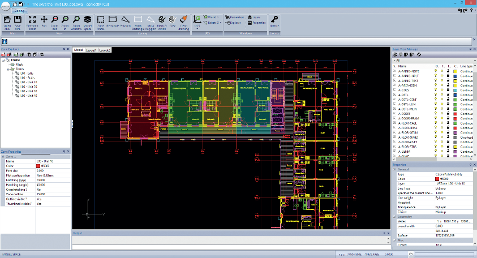Toggle visibility bulb of A-DOOR layer
Image resolution: width=477 pixels, height=258 pixels.
(x=436, y=114)
